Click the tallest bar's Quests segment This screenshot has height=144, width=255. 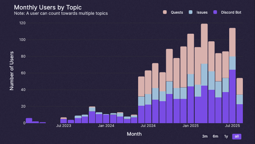tap(204, 44)
